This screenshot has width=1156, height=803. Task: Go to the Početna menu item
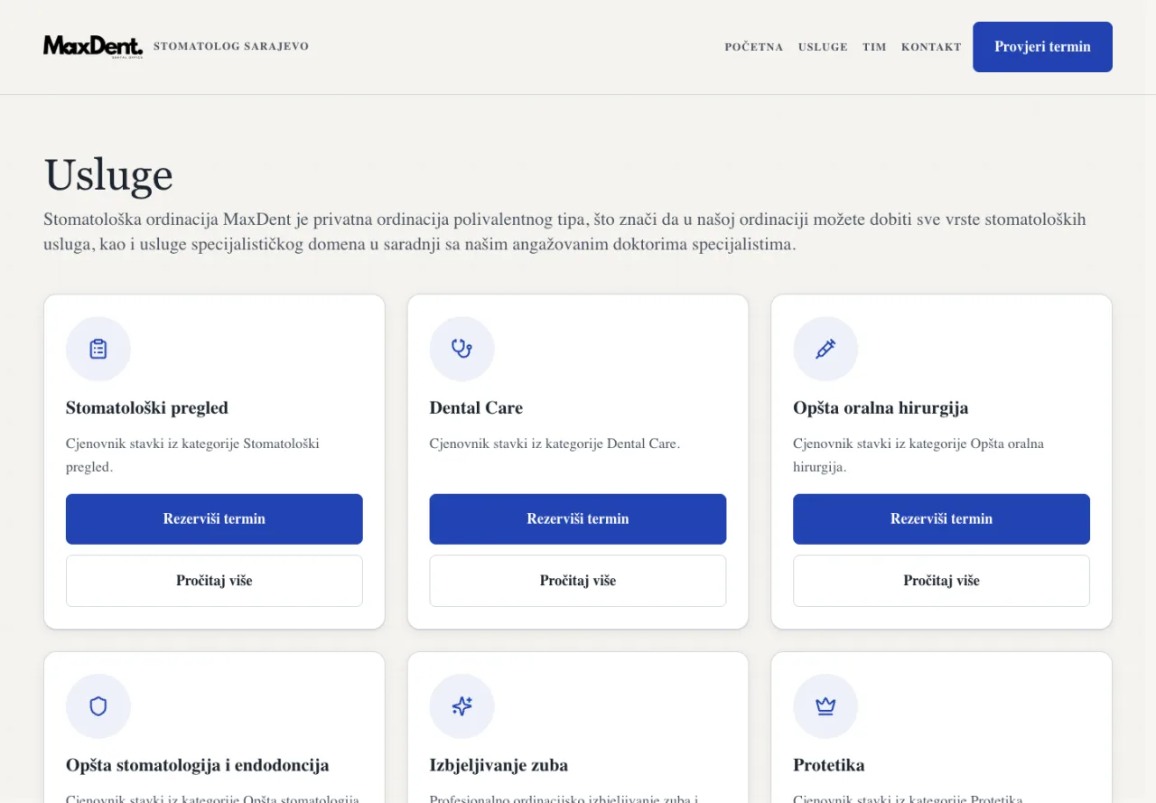tap(754, 47)
